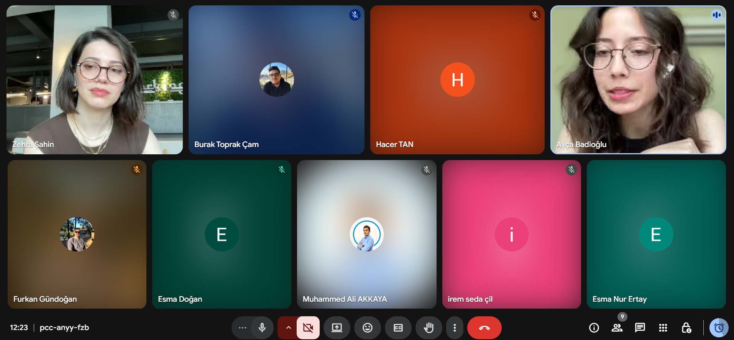The width and height of the screenshot is (734, 340).
Task: Click the pcc-anyy-fzb meeting code
Action: (64, 328)
